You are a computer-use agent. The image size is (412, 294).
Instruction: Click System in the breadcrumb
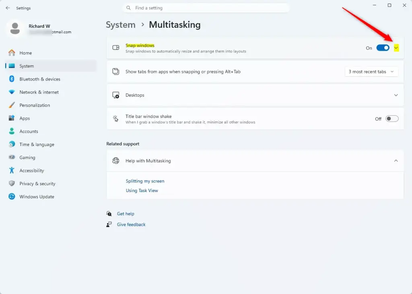[121, 25]
